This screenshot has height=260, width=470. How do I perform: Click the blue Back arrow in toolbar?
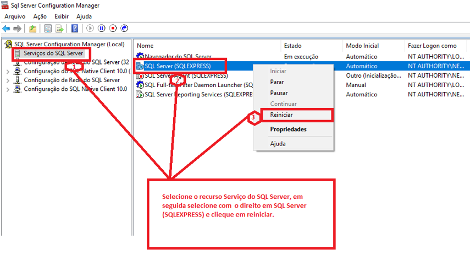pos(6,29)
